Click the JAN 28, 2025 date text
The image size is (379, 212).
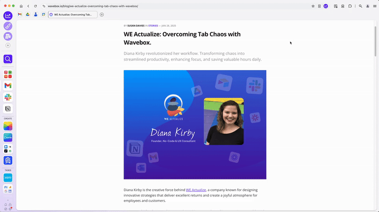pyautogui.click(x=169, y=26)
